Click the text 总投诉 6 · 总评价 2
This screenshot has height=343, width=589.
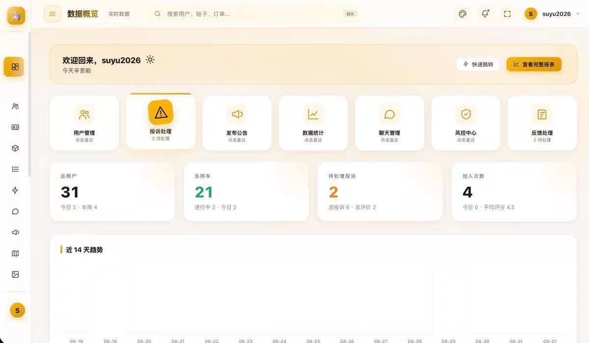coord(352,207)
